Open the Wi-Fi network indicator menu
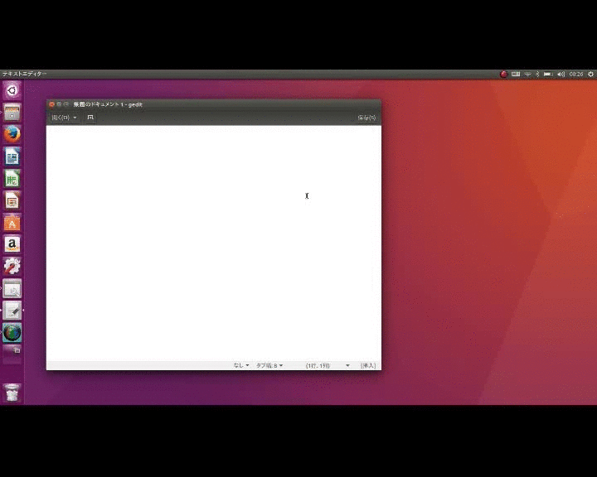 [527, 75]
